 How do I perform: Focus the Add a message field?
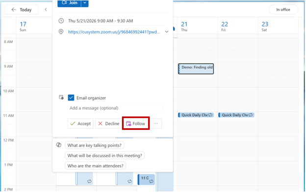click(x=115, y=108)
